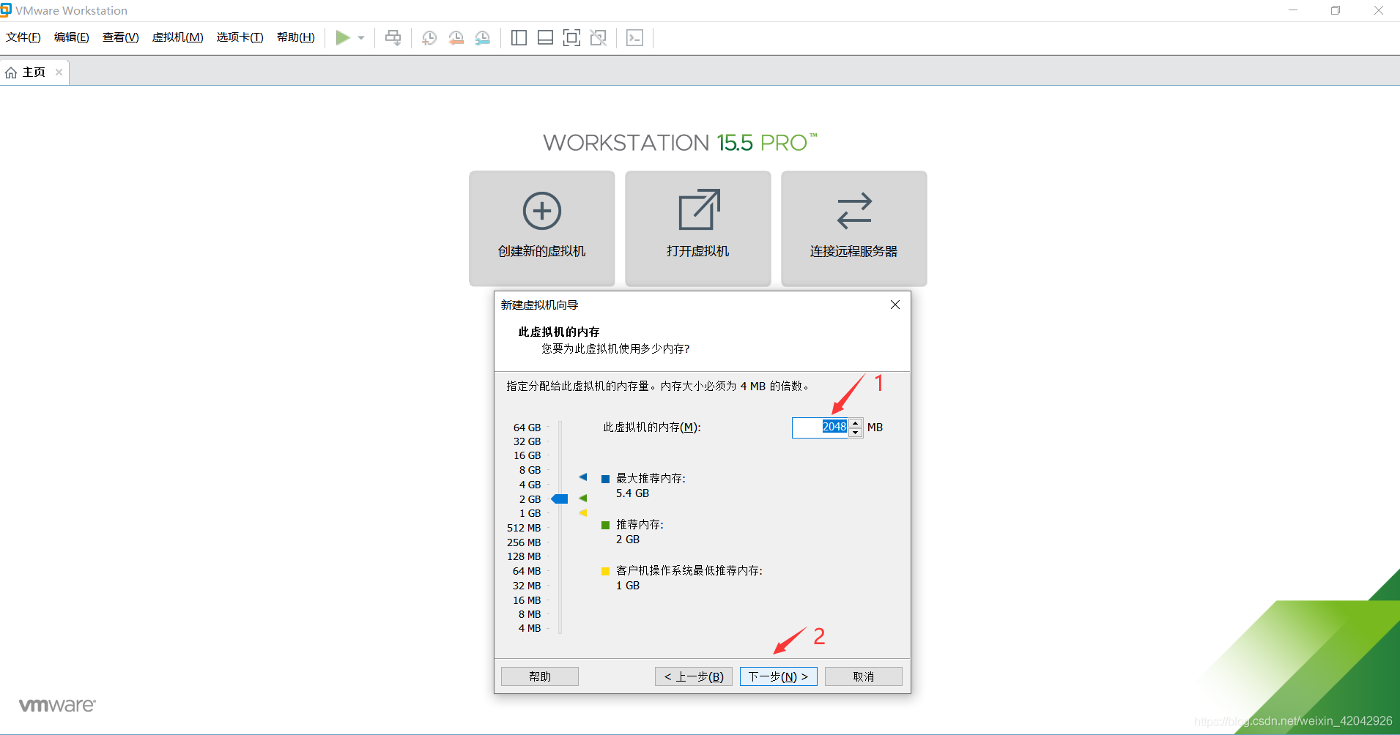Click the 32 GB scale label
This screenshot has width=1400, height=735.
[x=527, y=441]
